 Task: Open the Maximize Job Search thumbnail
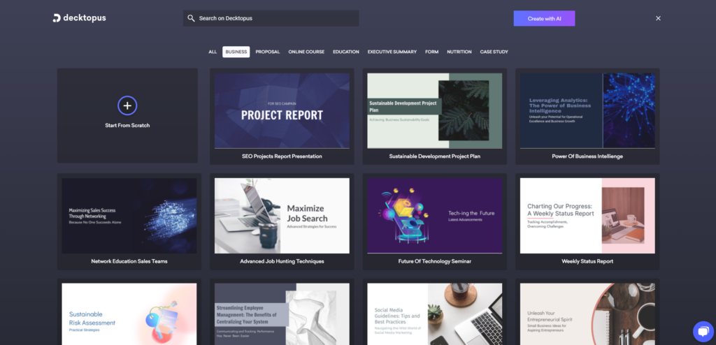point(282,216)
